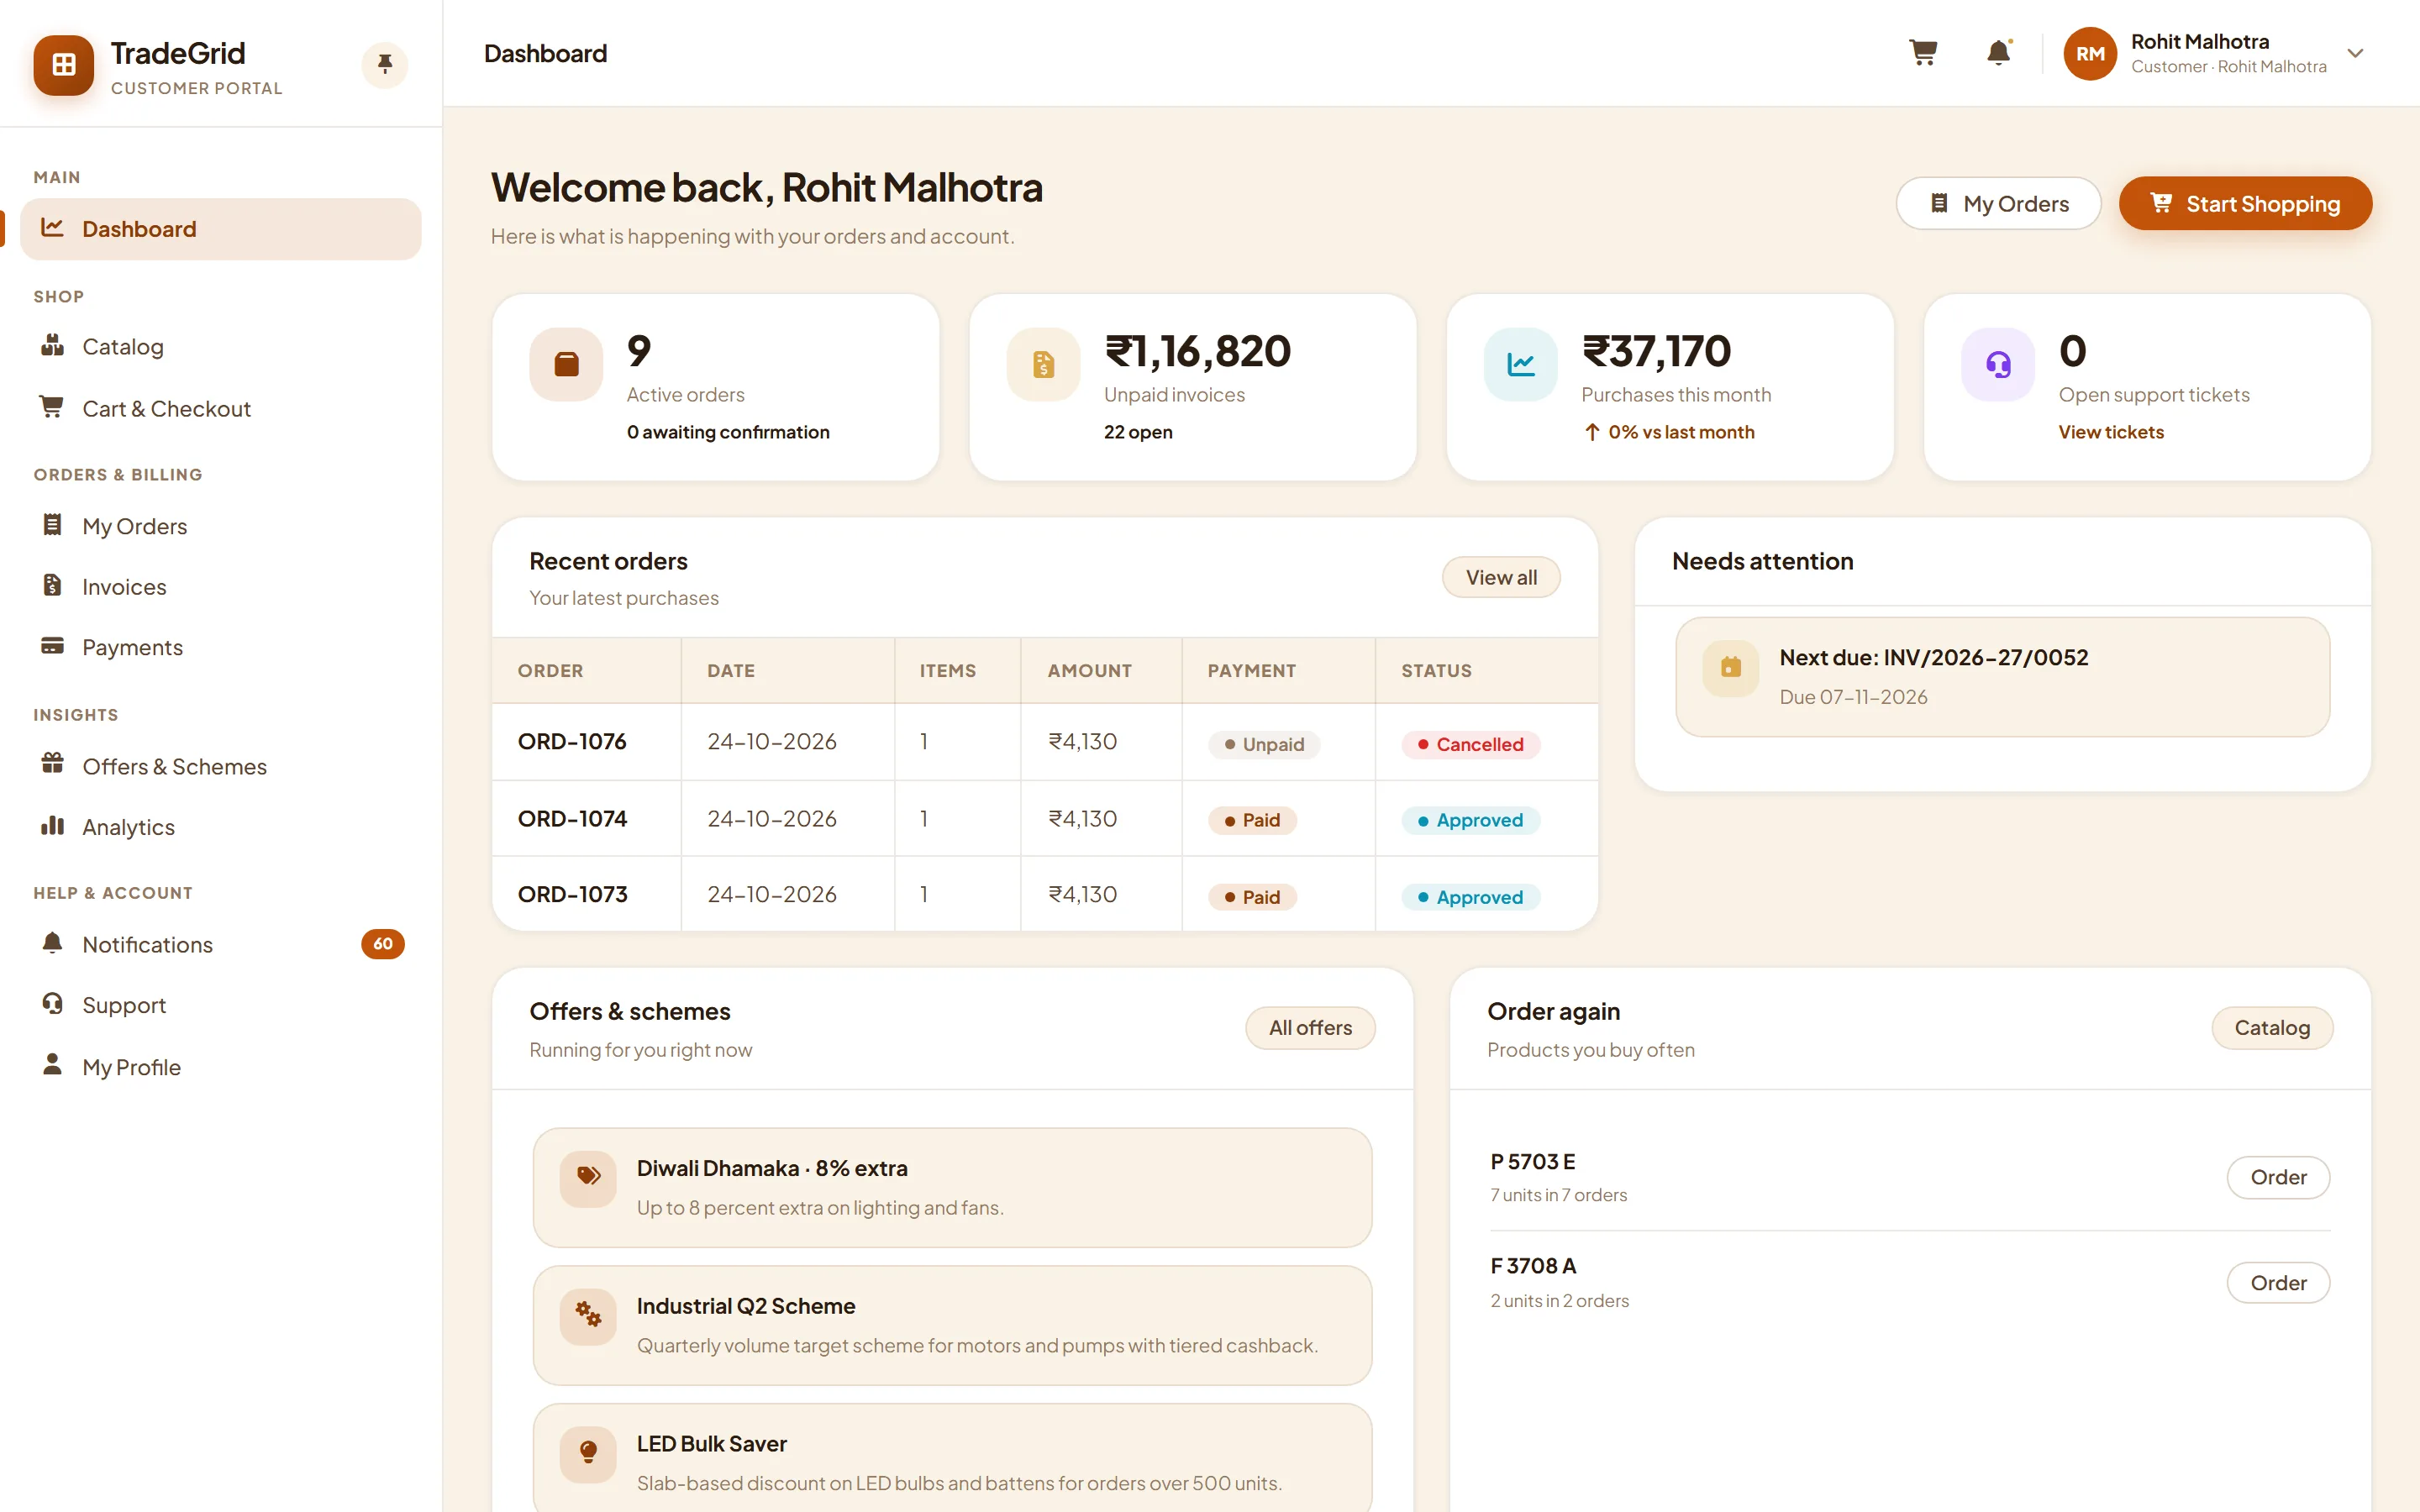Click the Cancelled status badge

(1470, 744)
